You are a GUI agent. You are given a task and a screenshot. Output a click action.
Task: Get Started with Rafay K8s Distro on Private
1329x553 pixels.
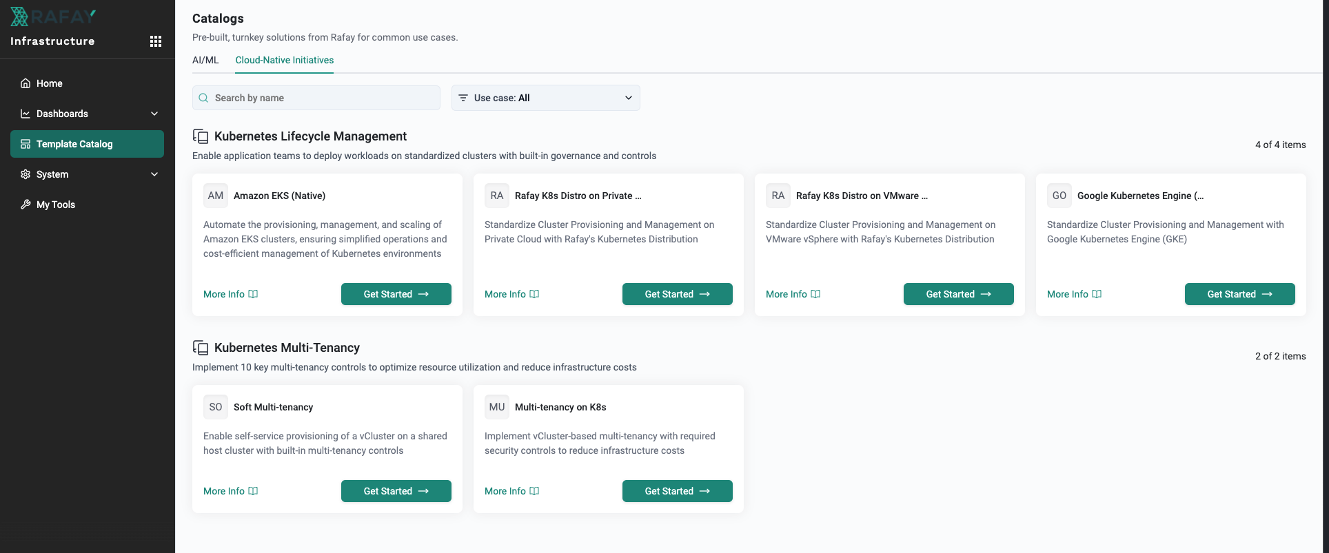click(x=678, y=294)
